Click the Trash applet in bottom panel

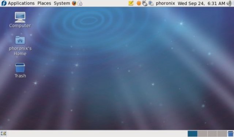[231, 134]
